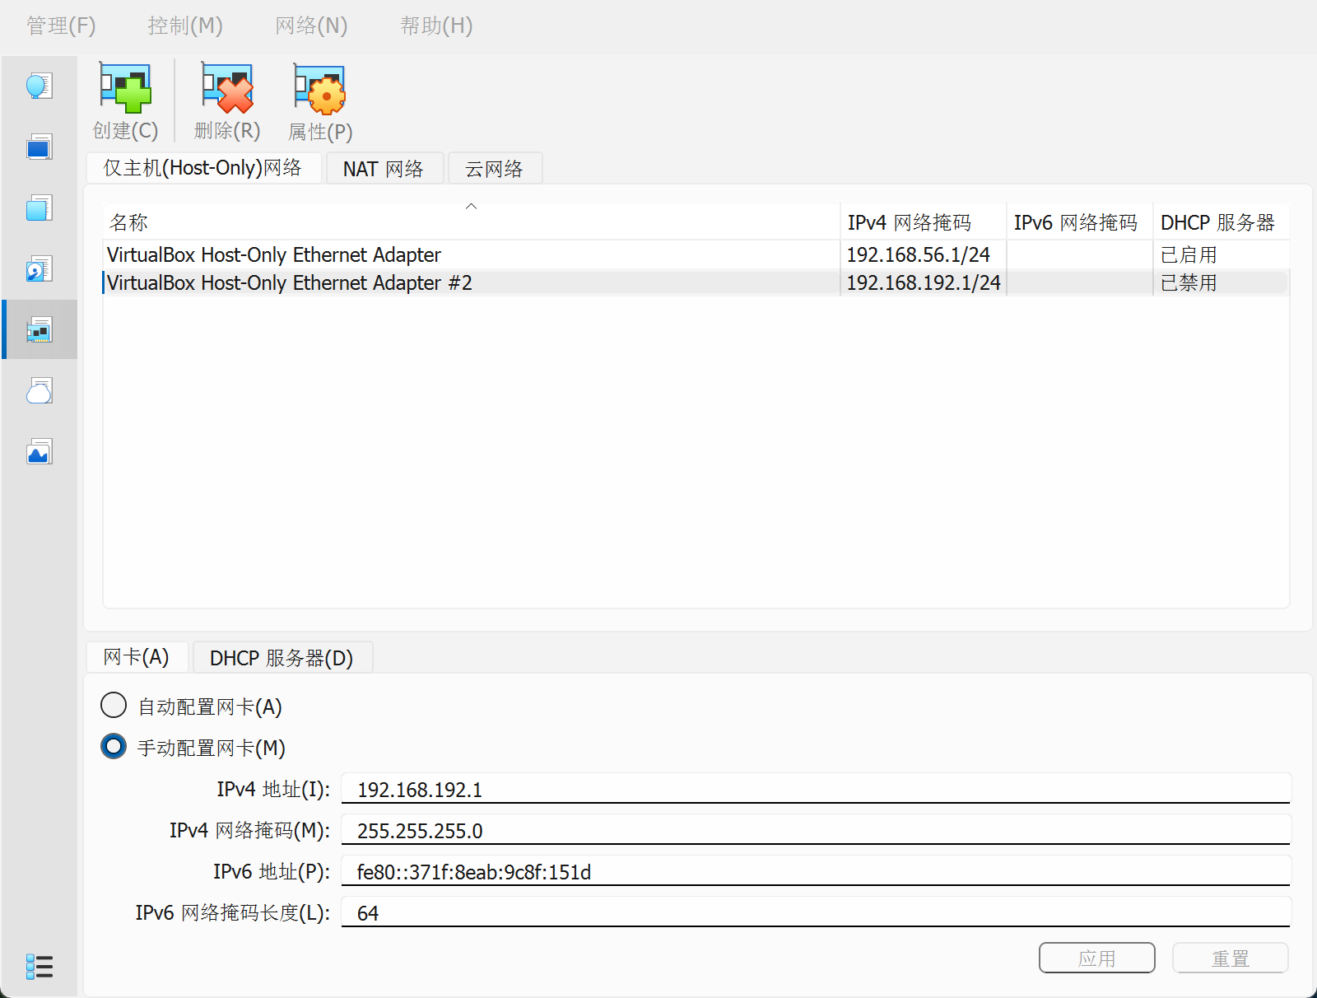1317x998 pixels.
Task: Select the 网卡(A) adapter tab
Action: 137,657
